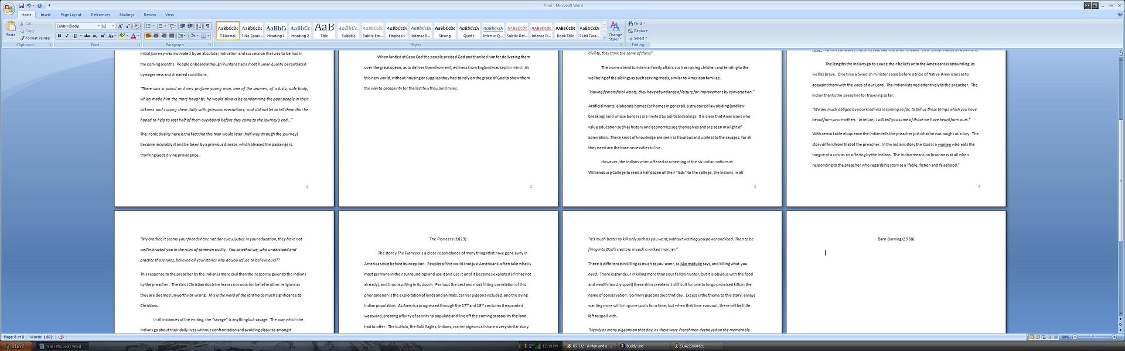Open the font size dropdown
The height and width of the screenshot is (351, 1125).
click(112, 26)
